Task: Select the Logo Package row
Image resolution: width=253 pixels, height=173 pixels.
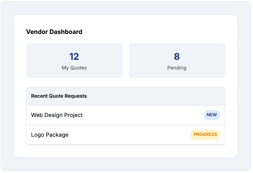Action: click(126, 135)
